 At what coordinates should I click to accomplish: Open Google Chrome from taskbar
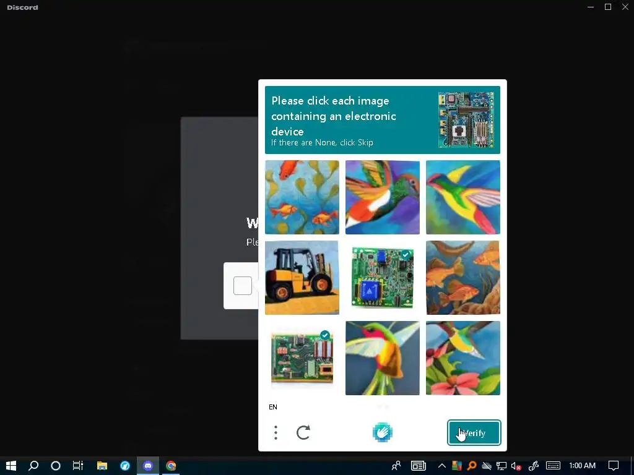(171, 466)
